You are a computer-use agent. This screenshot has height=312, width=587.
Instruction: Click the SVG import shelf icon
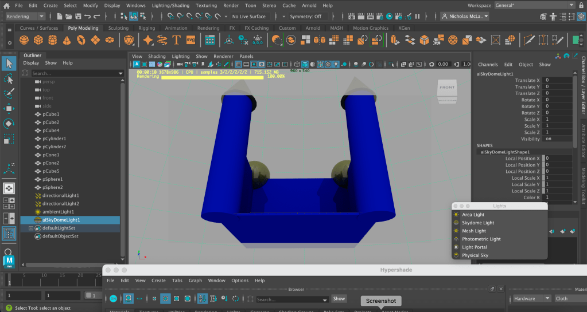tap(191, 40)
